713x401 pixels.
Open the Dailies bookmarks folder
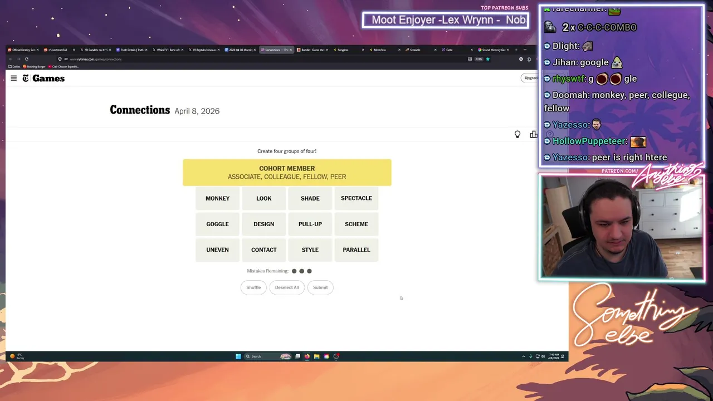(x=14, y=66)
